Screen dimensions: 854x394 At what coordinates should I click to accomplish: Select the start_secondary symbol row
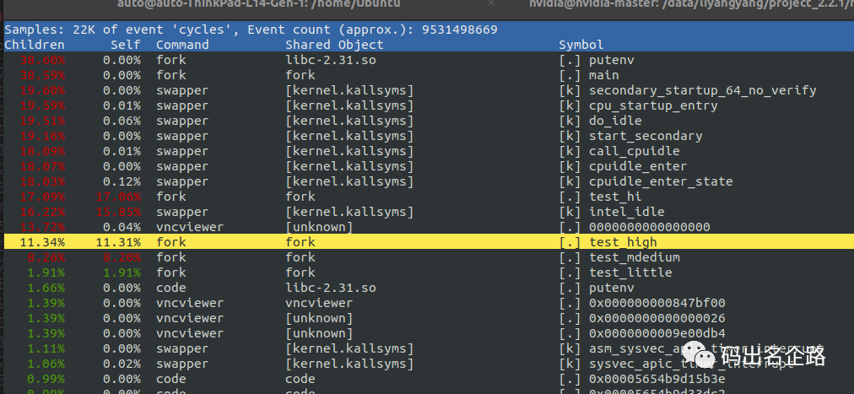[x=646, y=136]
